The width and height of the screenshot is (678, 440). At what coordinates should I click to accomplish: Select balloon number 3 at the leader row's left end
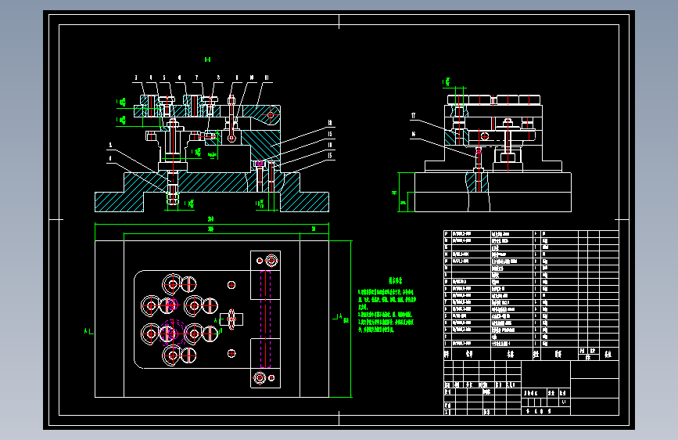coord(136,78)
